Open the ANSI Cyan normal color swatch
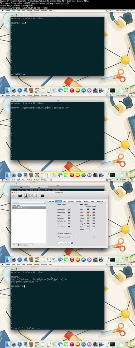The image size is (135, 348). pyautogui.click(x=88, y=227)
